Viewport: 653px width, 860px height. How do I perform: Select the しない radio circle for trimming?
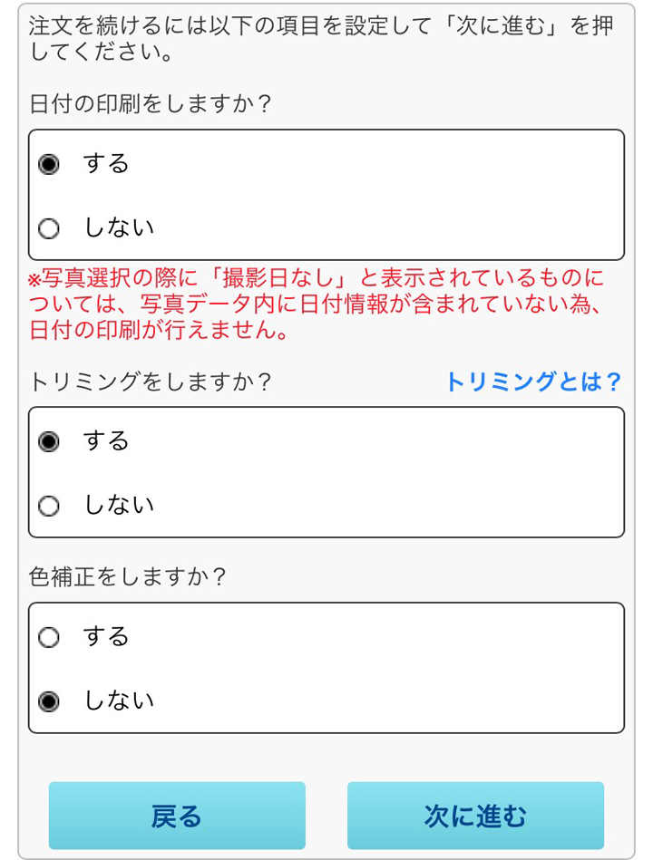[x=49, y=507]
